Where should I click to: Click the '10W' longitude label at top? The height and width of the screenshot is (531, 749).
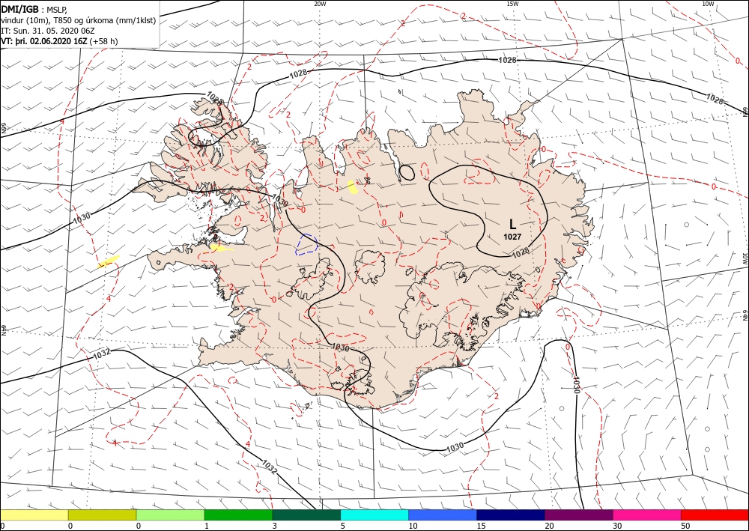click(708, 4)
